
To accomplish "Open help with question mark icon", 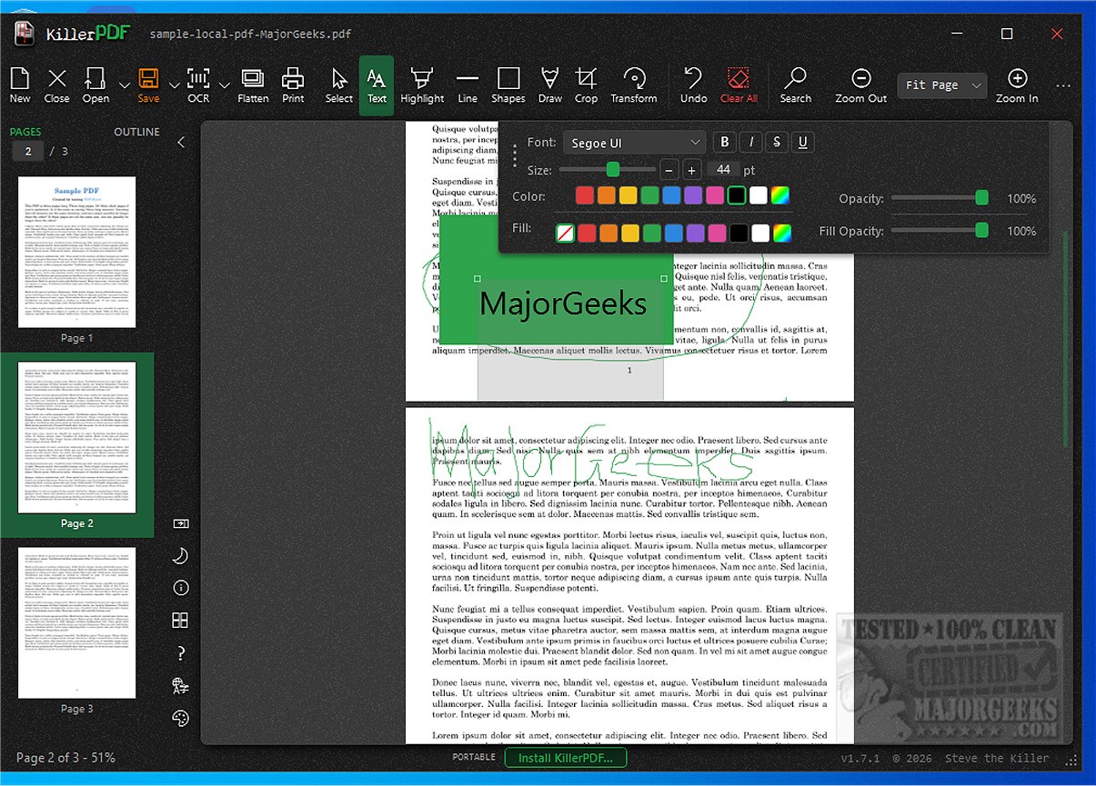I will coord(180,653).
